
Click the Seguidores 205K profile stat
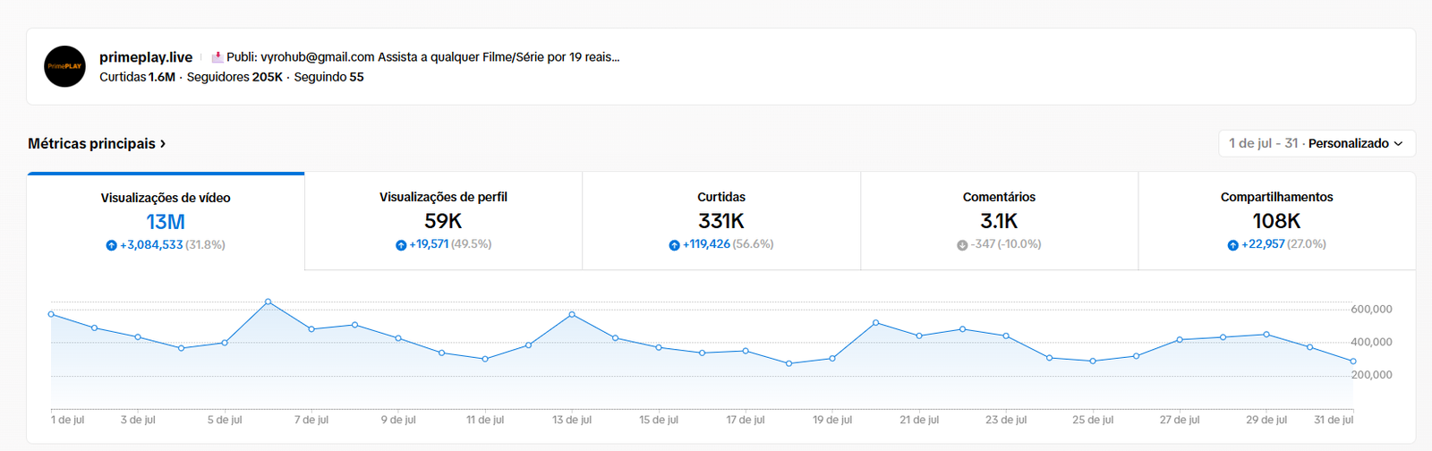tap(234, 77)
